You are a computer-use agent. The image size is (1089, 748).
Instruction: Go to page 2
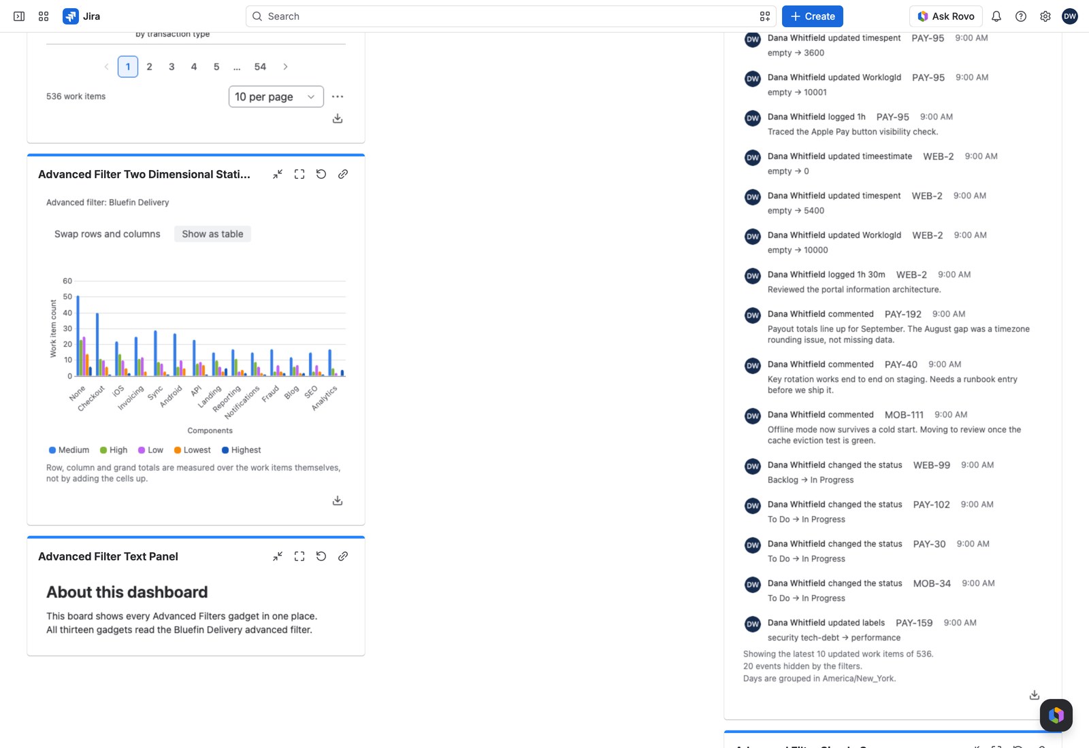150,67
